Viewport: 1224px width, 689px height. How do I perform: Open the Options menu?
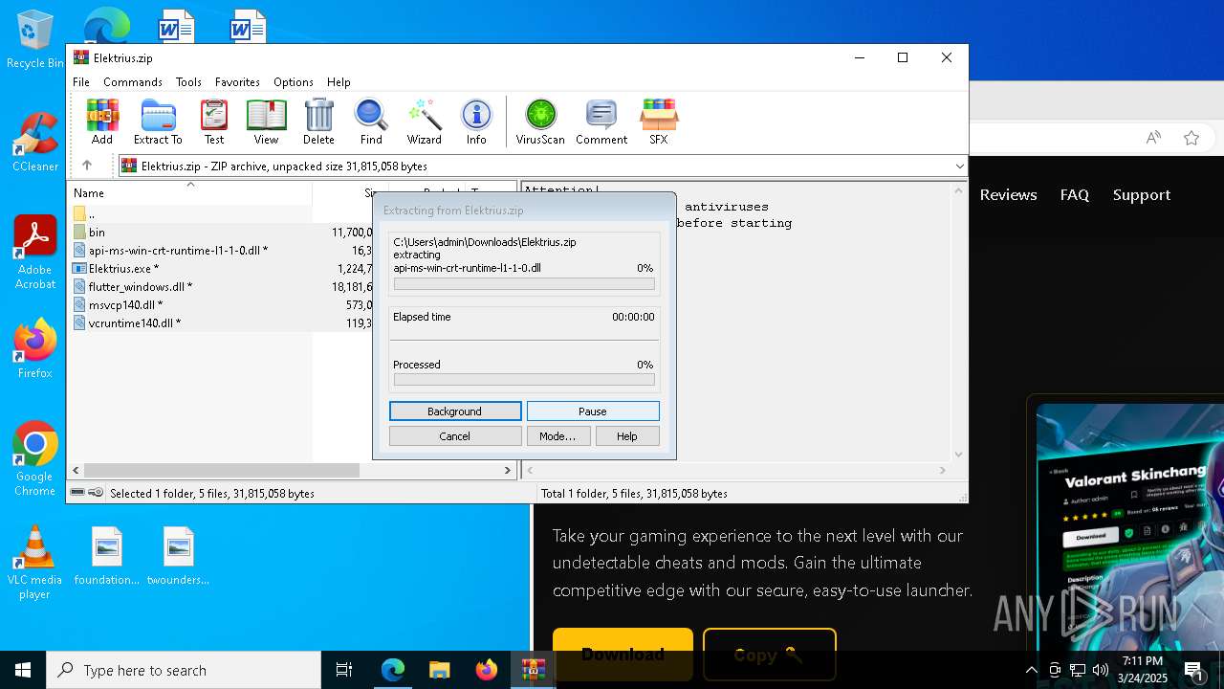click(x=294, y=82)
